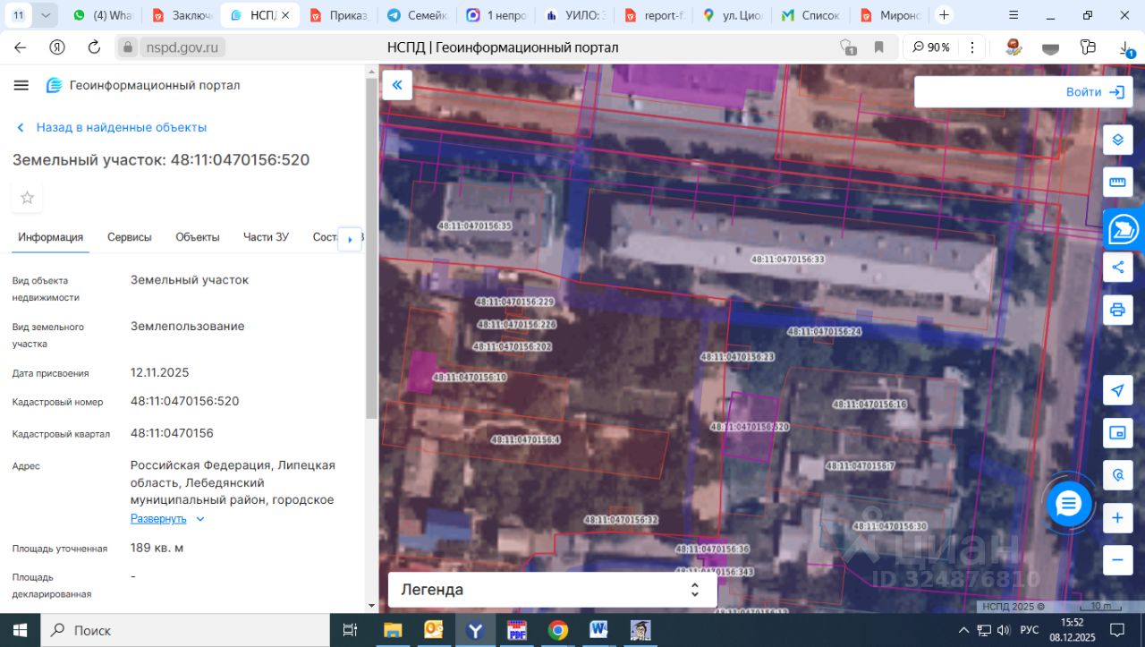Viewport: 1145px width, 647px height.
Task: Click parcel label 48:11:0470156:4 on map
Action: [x=525, y=439]
